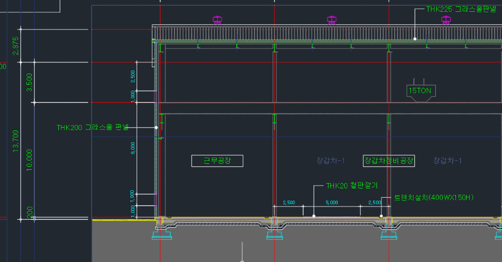Click the THK200 그라스울 판넬 label
This screenshot has width=502, height=262.
[92, 128]
